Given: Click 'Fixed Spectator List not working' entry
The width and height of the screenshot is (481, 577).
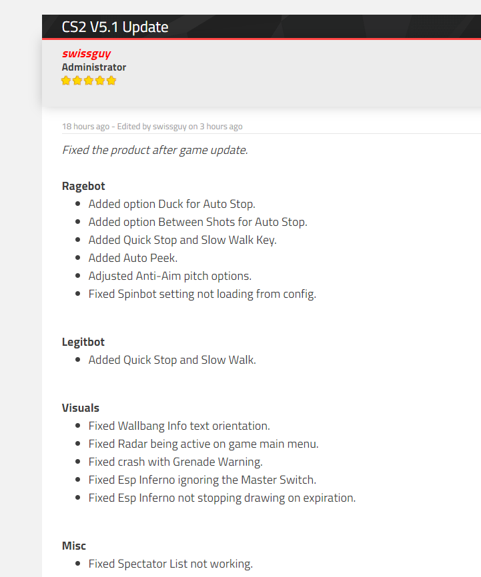Looking at the screenshot, I should [171, 564].
